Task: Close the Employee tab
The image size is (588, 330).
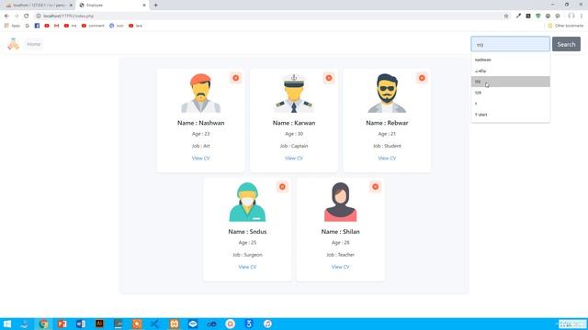Action: (x=144, y=5)
